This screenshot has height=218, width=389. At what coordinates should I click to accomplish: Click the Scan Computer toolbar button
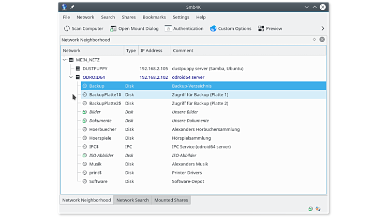click(83, 28)
